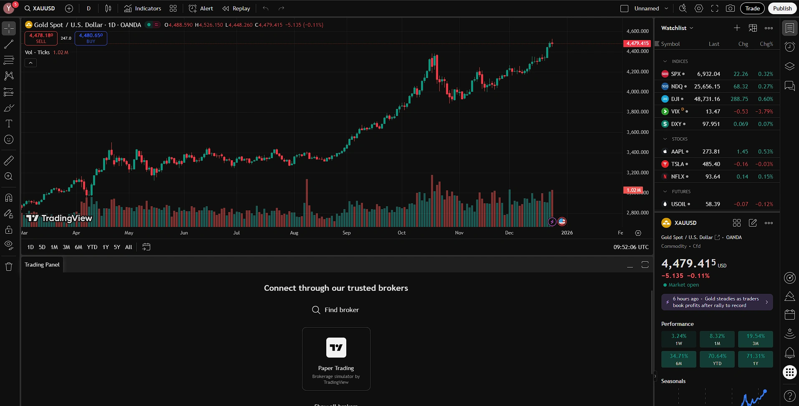Click the trading panel vertical scrollbar
The height and width of the screenshot is (406, 799).
[651, 332]
